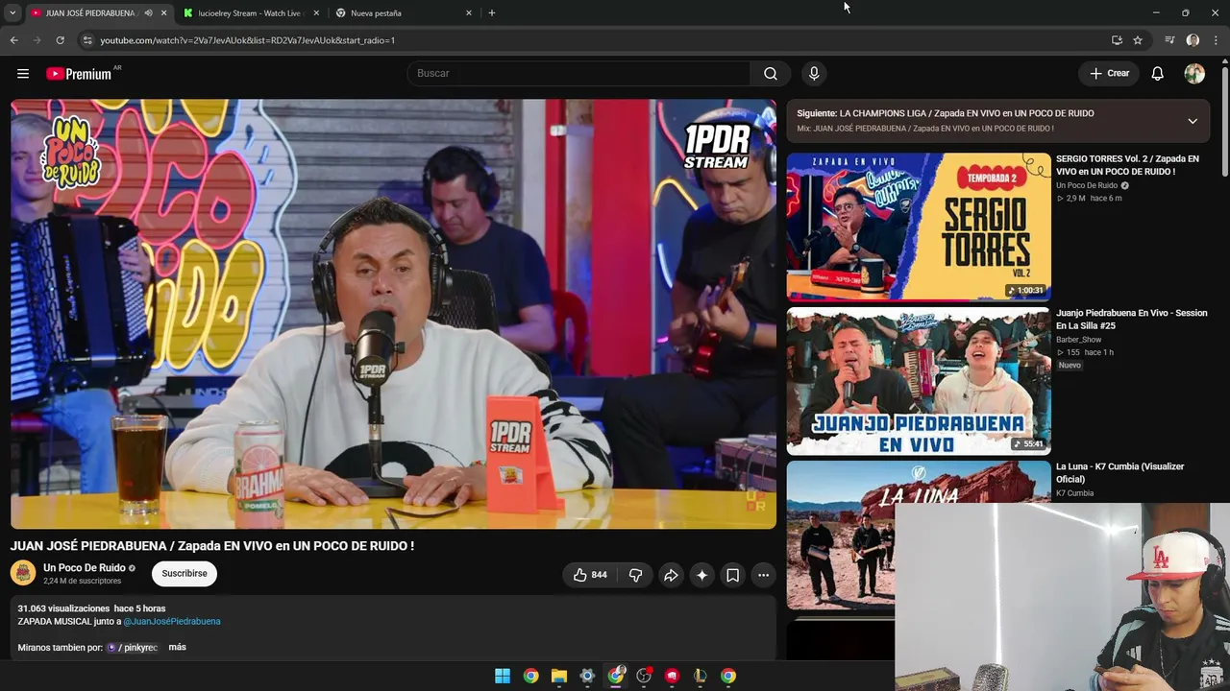Open Session En La Silla #25 title

(1132, 319)
